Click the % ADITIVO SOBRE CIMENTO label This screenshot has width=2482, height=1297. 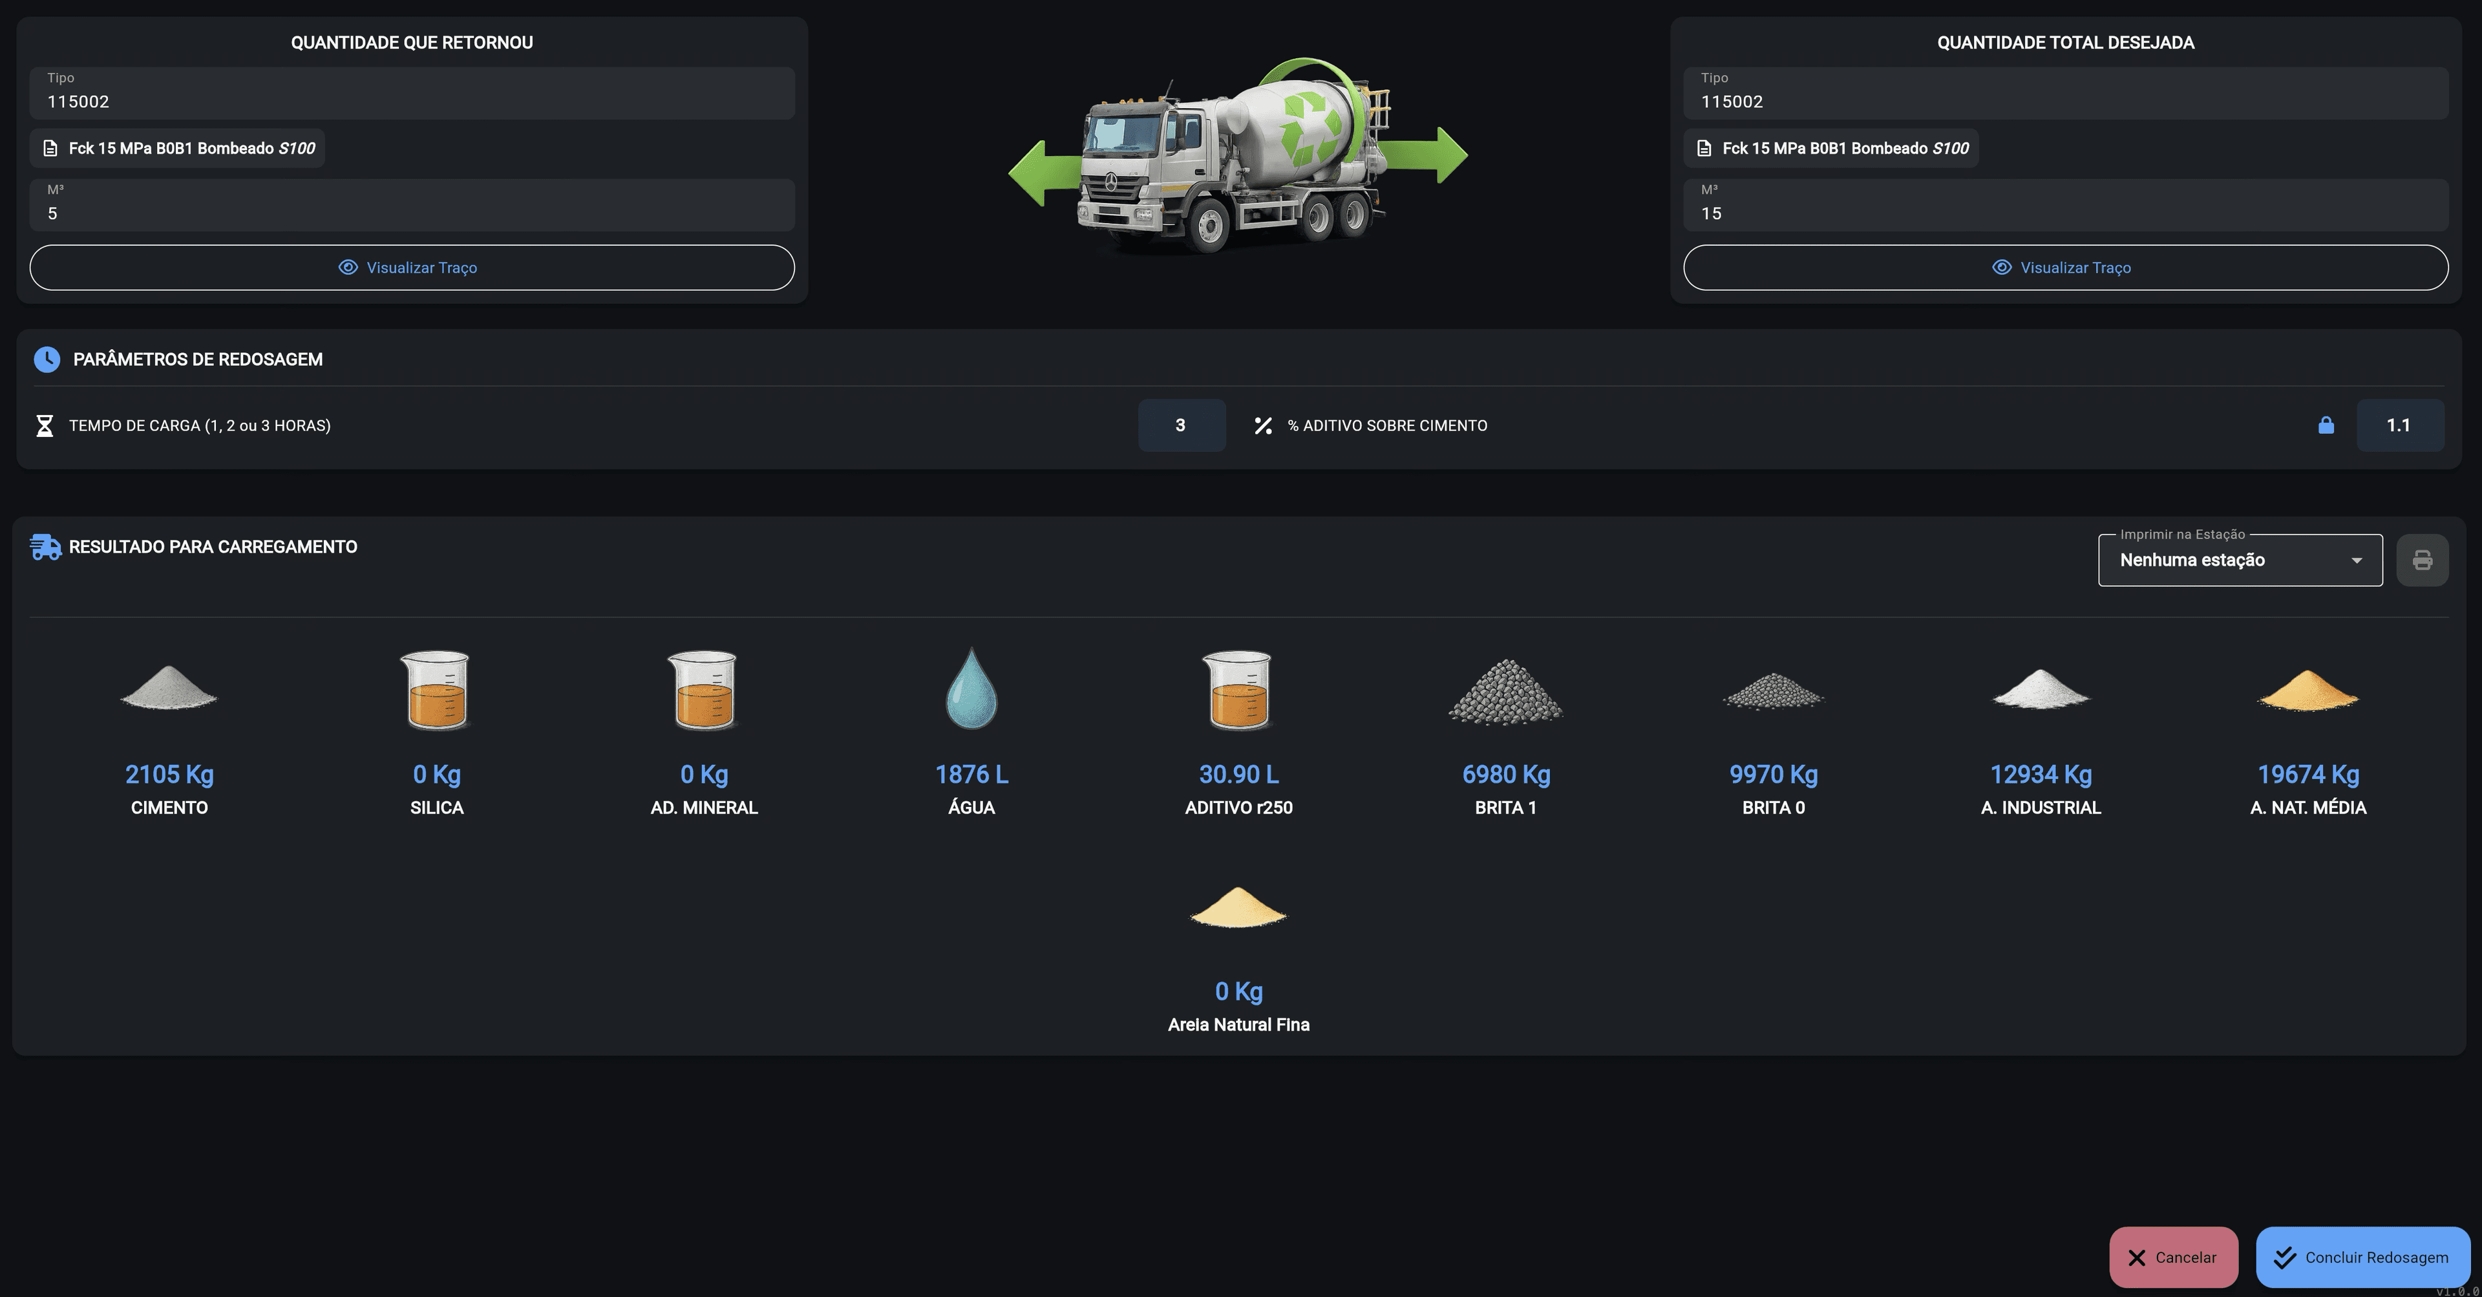(x=1388, y=425)
